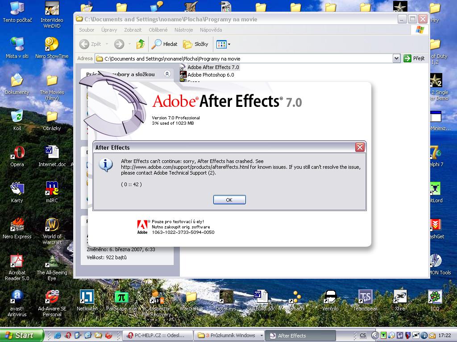
Task: Open InterVideo WinDVD desktop icon
Action: point(52,15)
